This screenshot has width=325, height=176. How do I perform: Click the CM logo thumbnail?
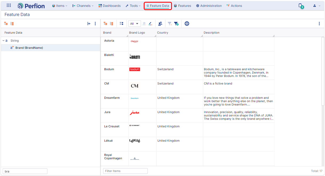(x=135, y=86)
